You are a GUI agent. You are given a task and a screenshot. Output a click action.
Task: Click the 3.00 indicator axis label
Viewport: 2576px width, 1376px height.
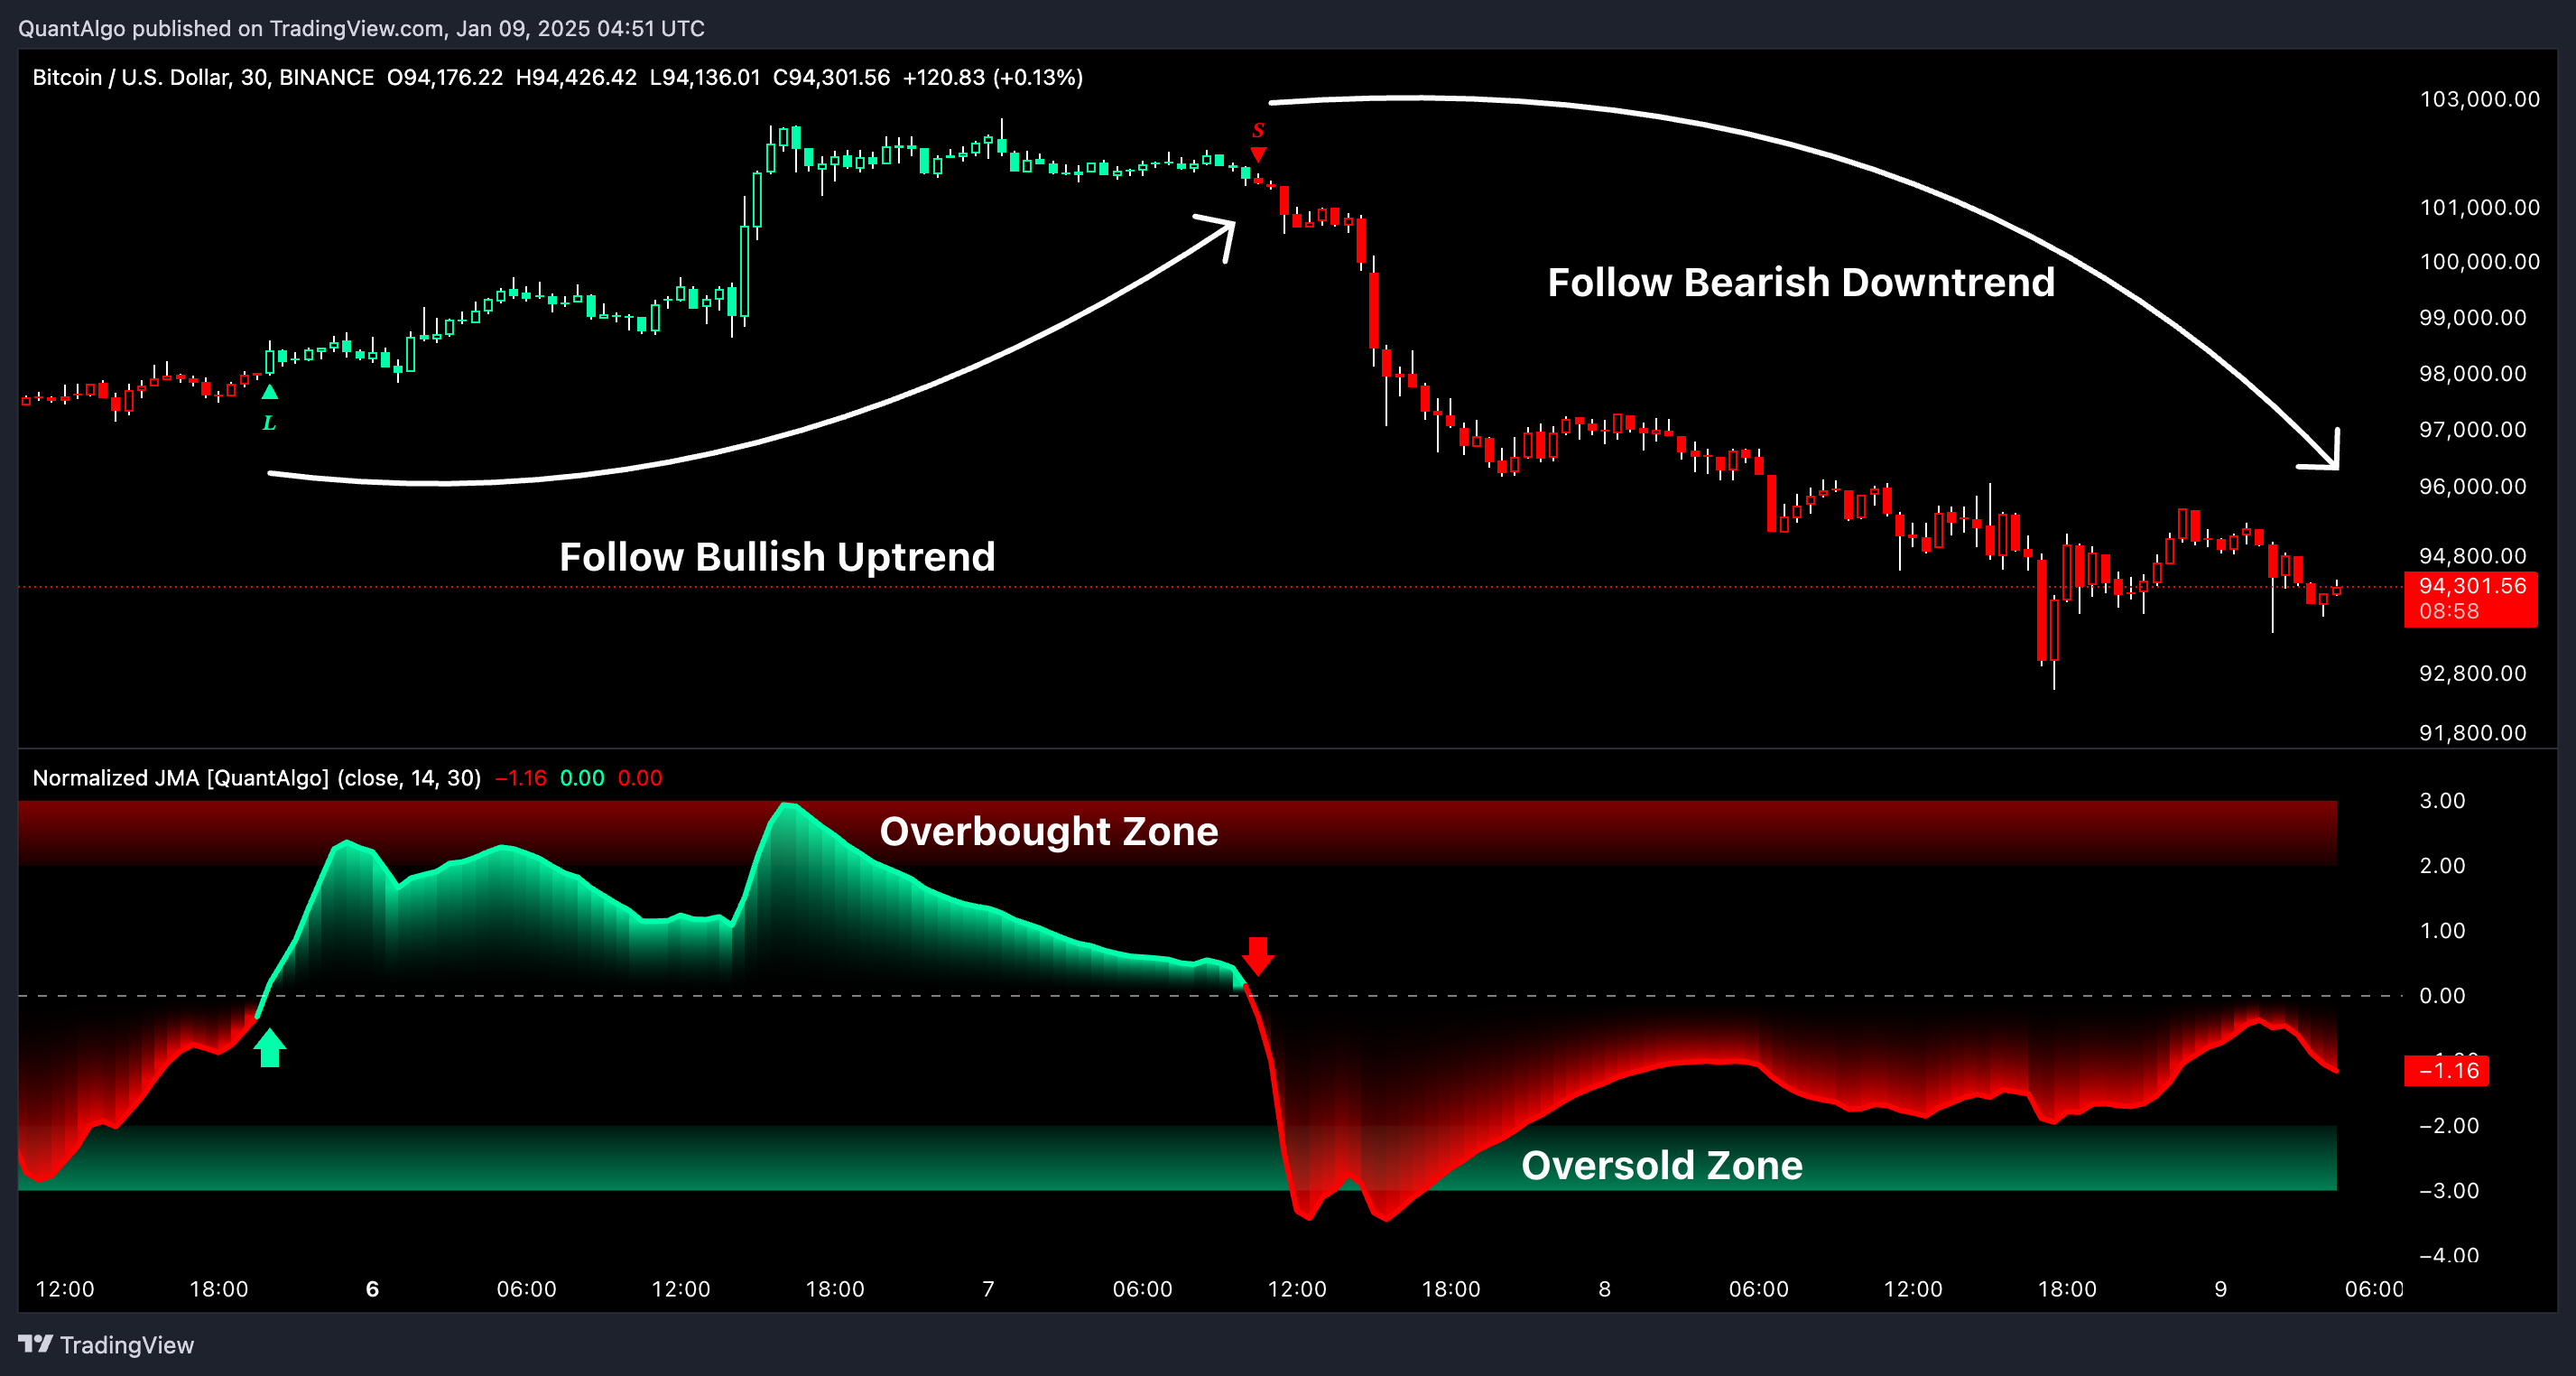2442,800
